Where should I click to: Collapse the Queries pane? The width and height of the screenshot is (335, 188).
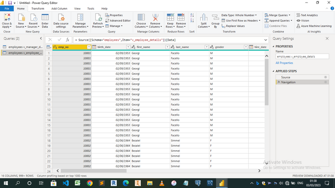[x=41, y=38]
